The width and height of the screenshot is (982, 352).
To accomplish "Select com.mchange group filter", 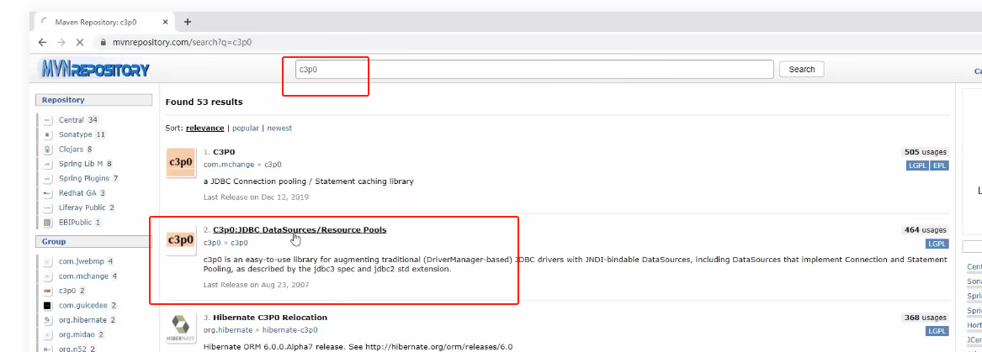I will point(83,276).
